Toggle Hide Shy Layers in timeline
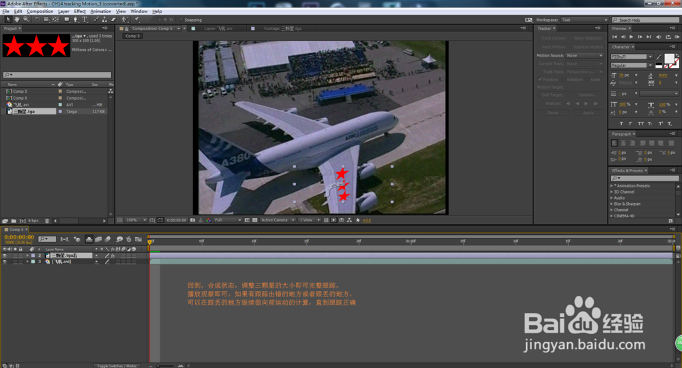This screenshot has width=682, height=368. coord(89,239)
